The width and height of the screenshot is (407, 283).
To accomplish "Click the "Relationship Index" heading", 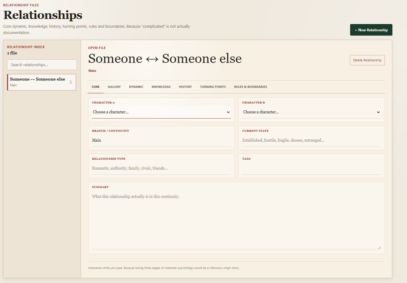I will (x=26, y=47).
